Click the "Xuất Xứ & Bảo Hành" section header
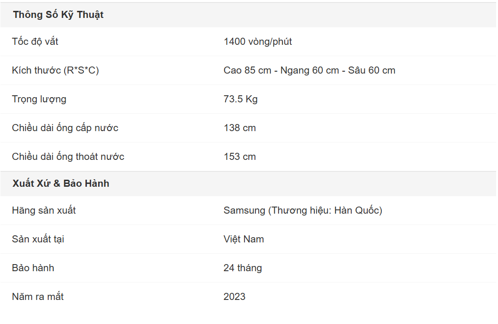 point(61,183)
